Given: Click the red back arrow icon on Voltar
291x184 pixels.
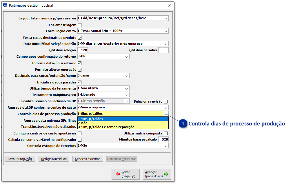Looking at the screenshot, I should [x=119, y=174].
